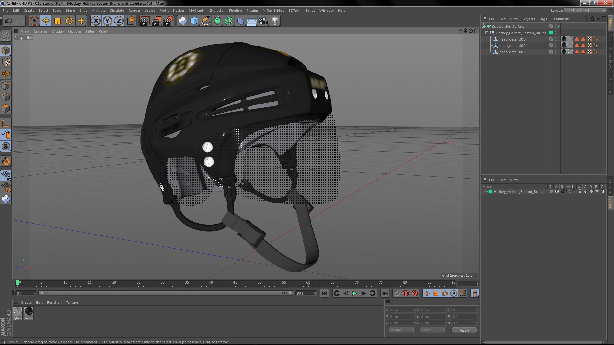
Task: Open the File menu
Action: point(5,11)
